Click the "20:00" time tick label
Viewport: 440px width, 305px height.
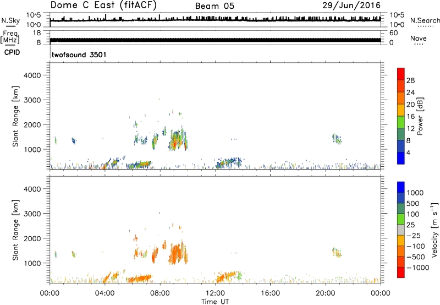coord(326,293)
